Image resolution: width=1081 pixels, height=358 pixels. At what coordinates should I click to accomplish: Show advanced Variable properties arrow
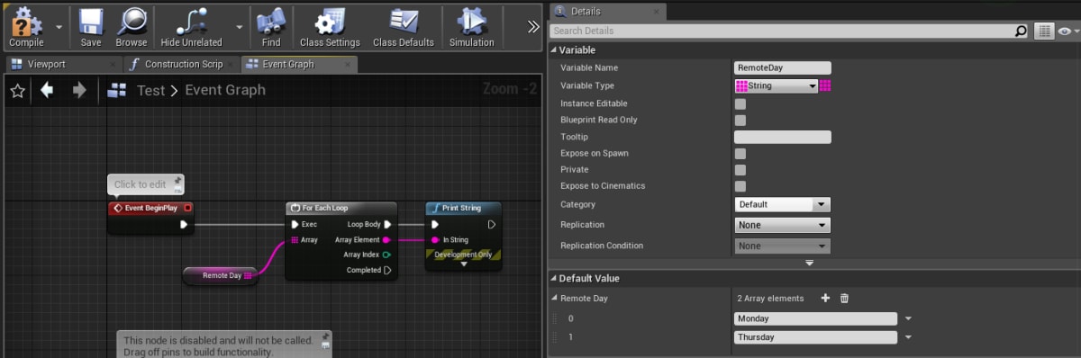tap(809, 263)
